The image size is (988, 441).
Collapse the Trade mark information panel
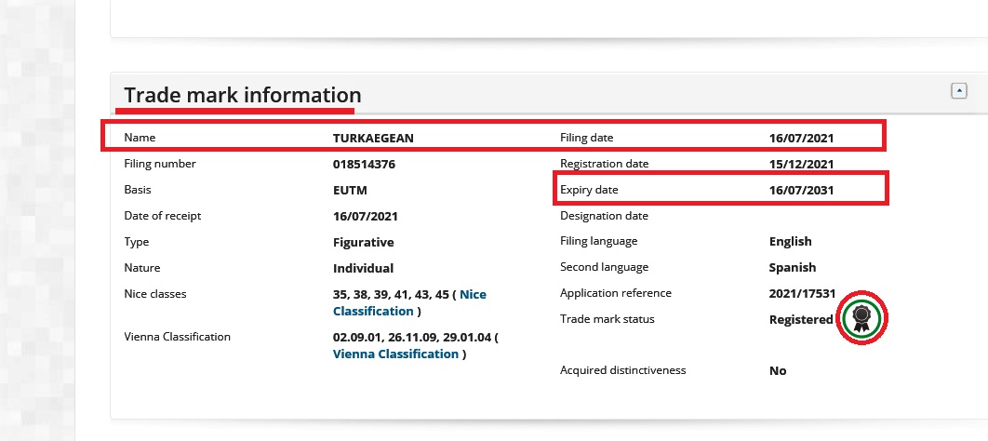pos(959,90)
